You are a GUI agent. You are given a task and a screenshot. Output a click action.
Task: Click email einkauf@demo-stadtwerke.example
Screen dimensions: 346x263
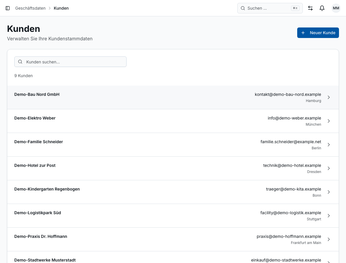click(286, 260)
